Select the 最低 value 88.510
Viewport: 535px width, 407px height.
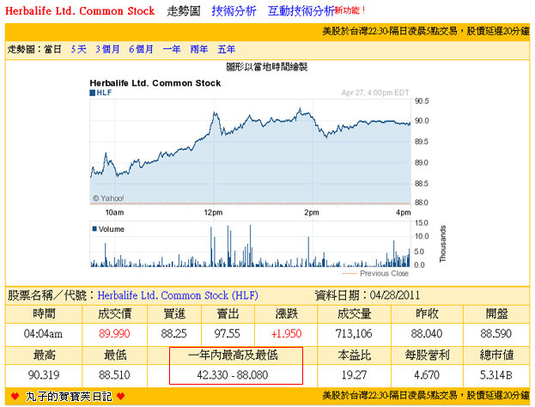tap(114, 375)
